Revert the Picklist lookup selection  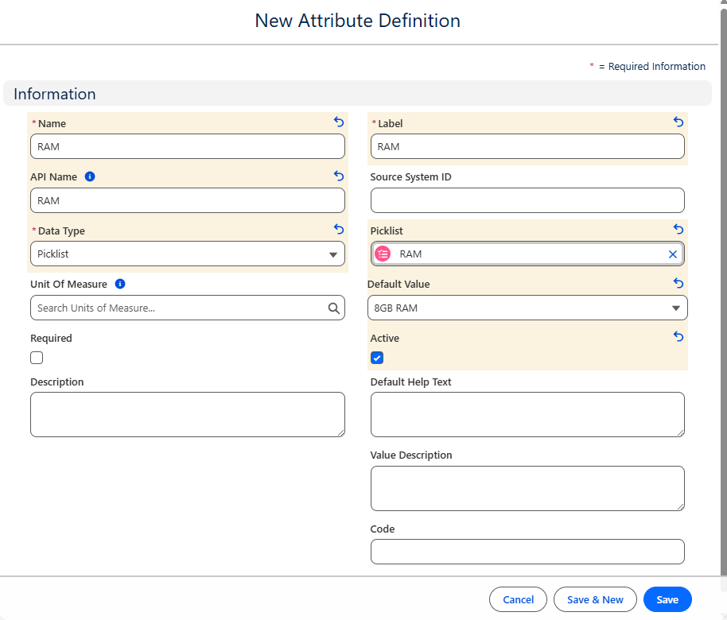[x=678, y=230]
